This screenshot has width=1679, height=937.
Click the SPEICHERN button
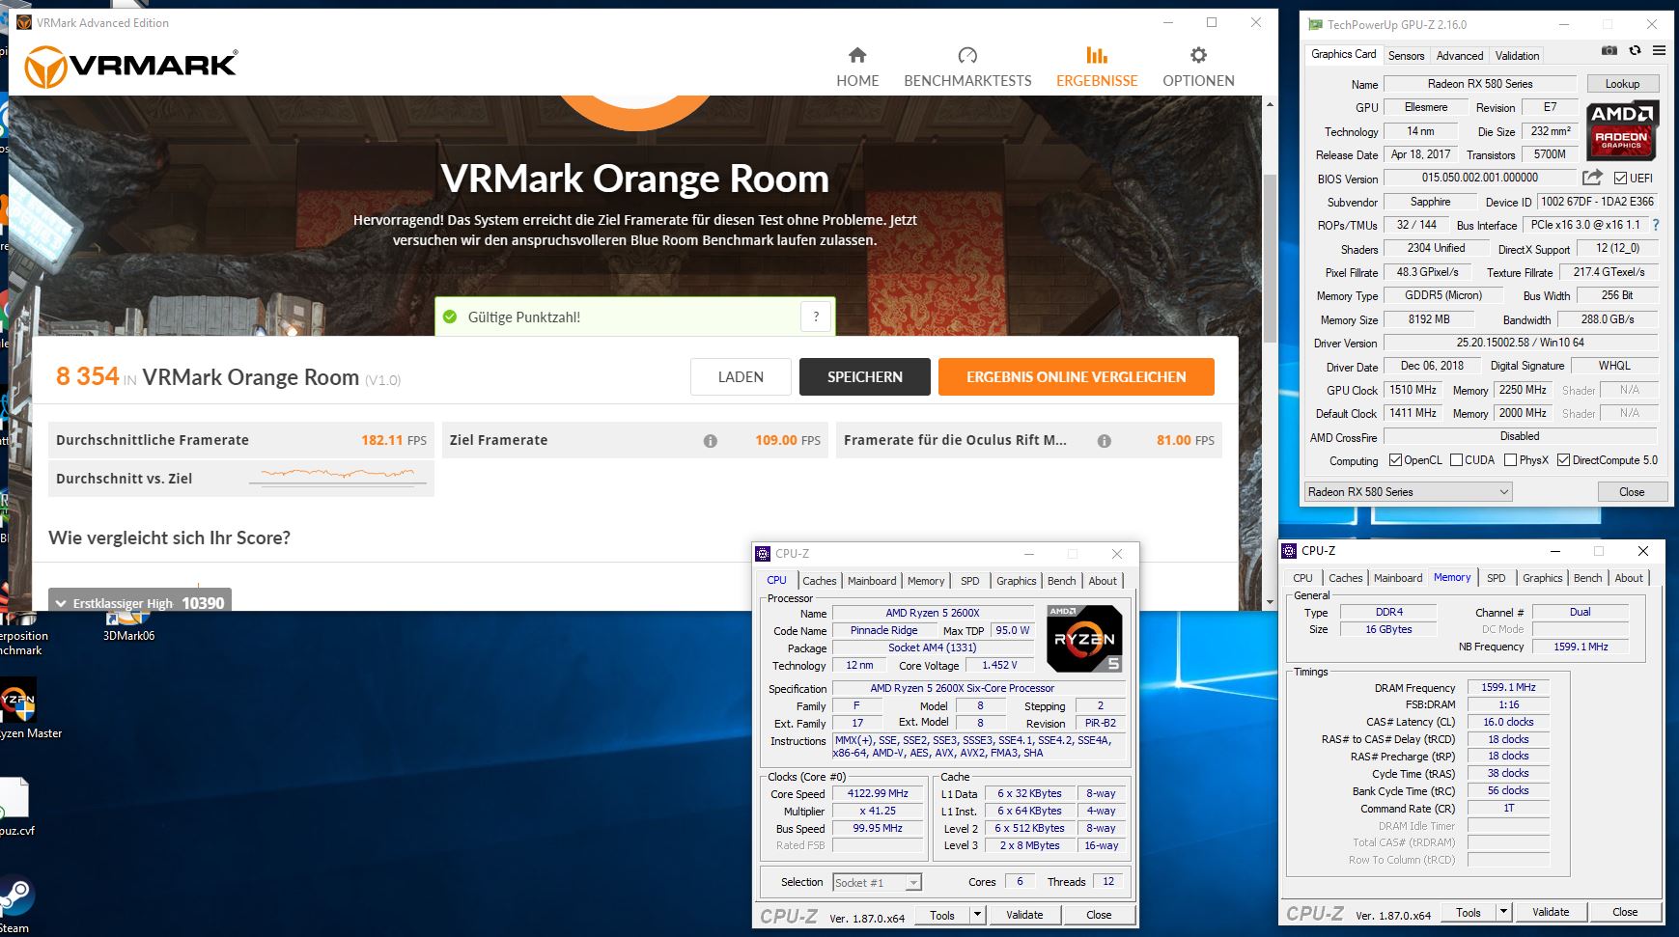pos(865,377)
